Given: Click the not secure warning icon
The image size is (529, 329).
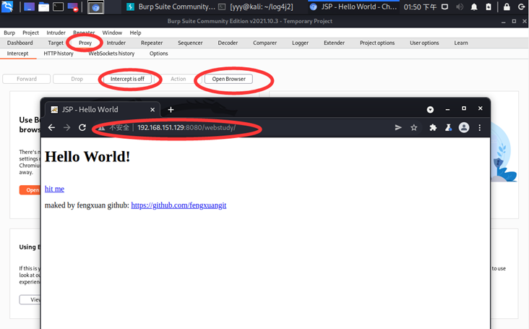Looking at the screenshot, I should [102, 127].
